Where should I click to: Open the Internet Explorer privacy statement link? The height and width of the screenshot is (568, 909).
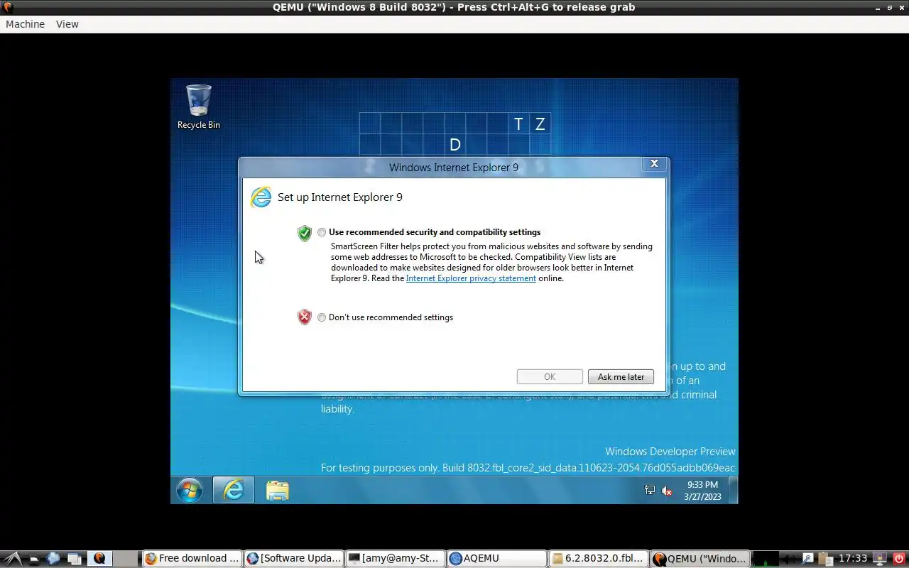471,278
